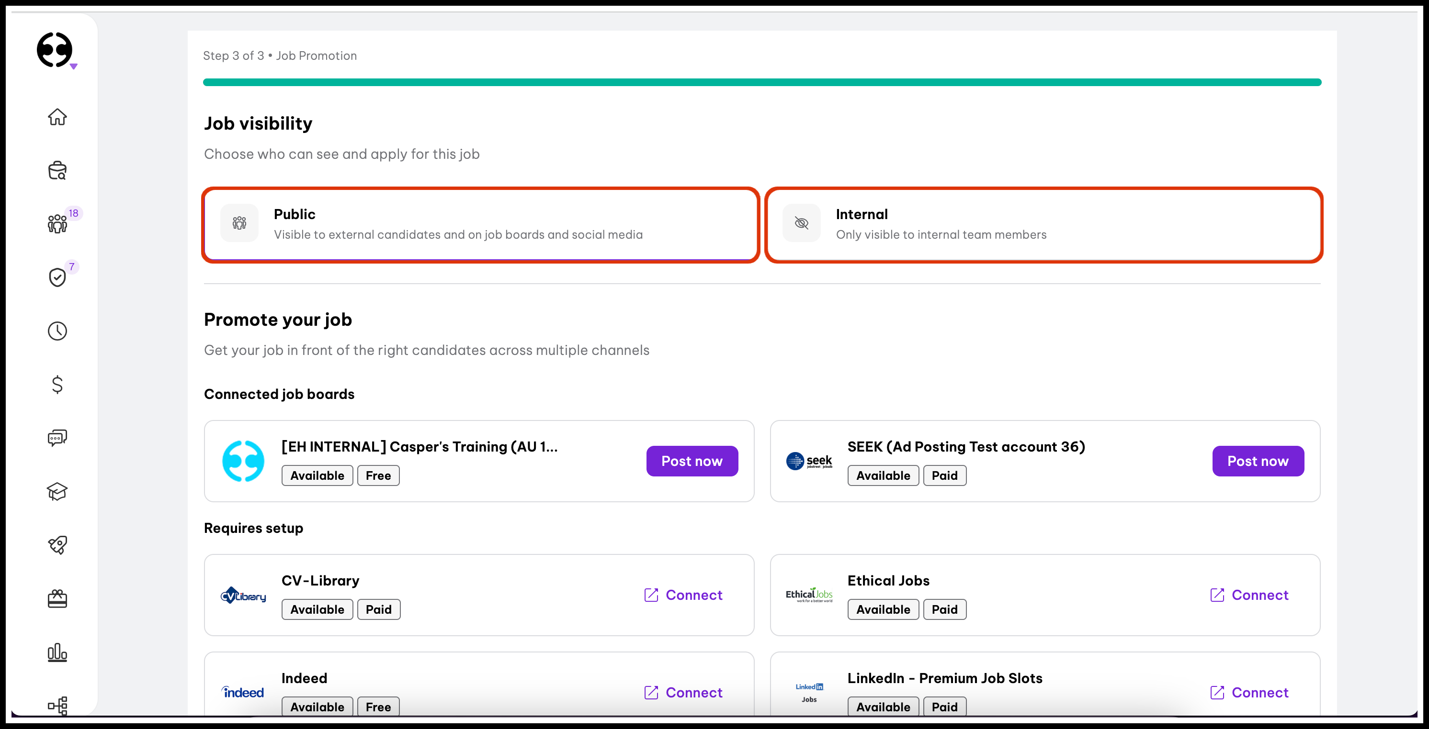Open the job search briefcase icon

57,171
